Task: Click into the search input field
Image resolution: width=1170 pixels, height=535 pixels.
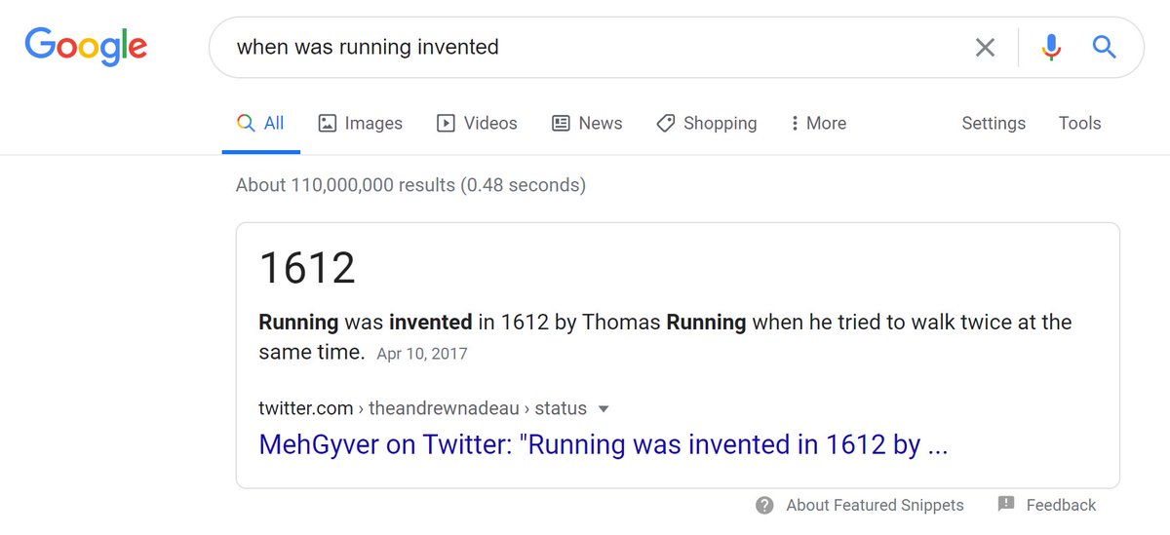Action: click(585, 47)
